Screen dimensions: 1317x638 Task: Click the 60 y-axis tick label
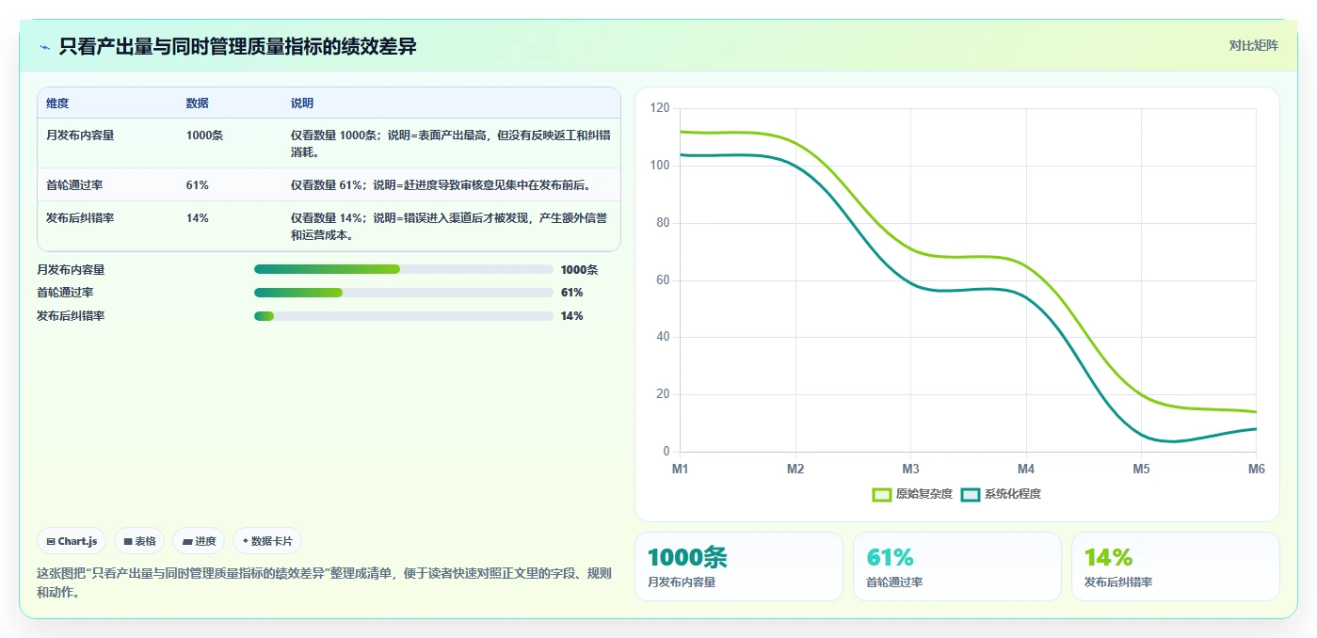(x=663, y=280)
